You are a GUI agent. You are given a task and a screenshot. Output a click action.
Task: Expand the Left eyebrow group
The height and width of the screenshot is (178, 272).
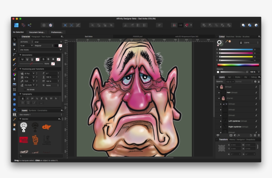(x=221, y=121)
